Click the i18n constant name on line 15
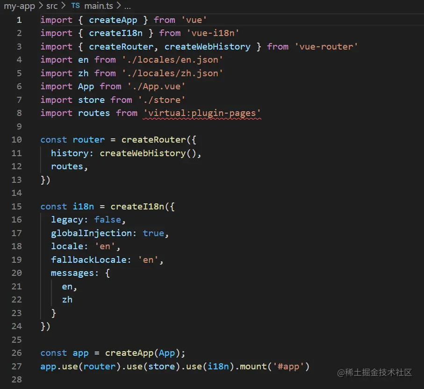This screenshot has width=424, height=389. pyautogui.click(x=83, y=207)
